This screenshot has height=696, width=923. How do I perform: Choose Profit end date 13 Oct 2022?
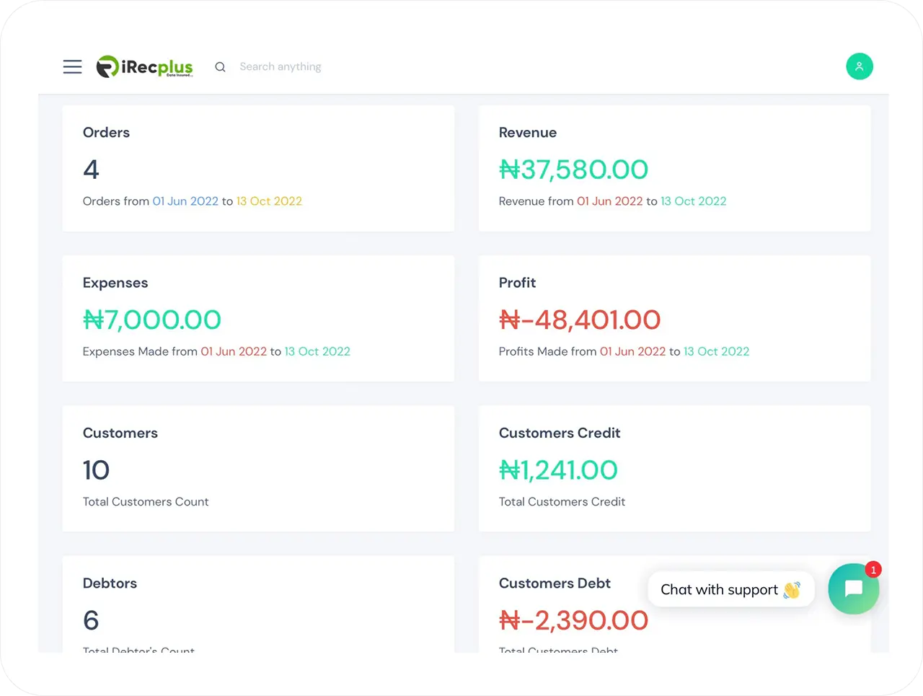(x=717, y=351)
